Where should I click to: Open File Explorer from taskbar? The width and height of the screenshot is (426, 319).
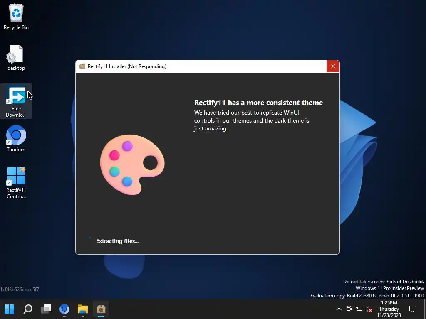coord(83,309)
